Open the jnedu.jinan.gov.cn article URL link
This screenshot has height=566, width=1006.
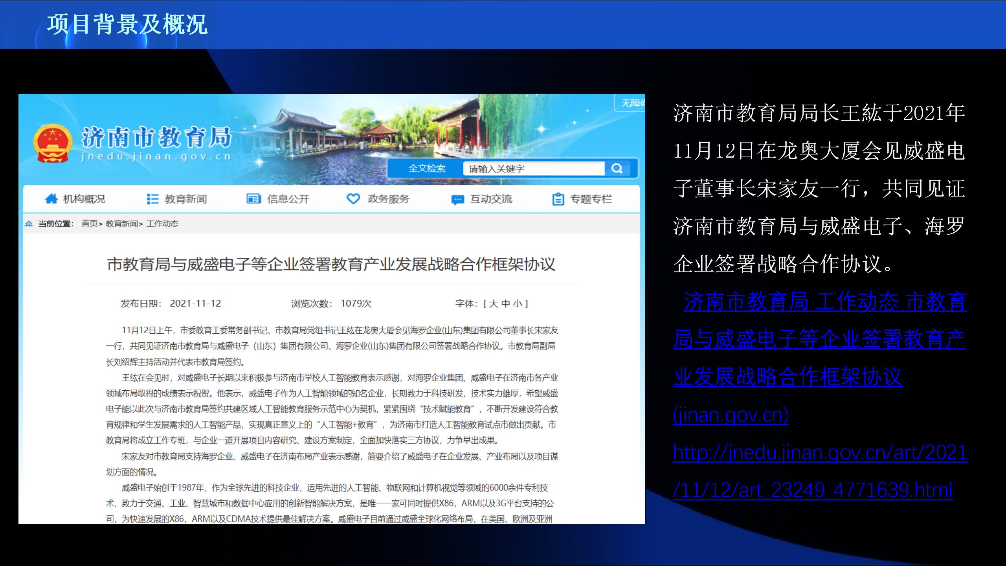820,471
